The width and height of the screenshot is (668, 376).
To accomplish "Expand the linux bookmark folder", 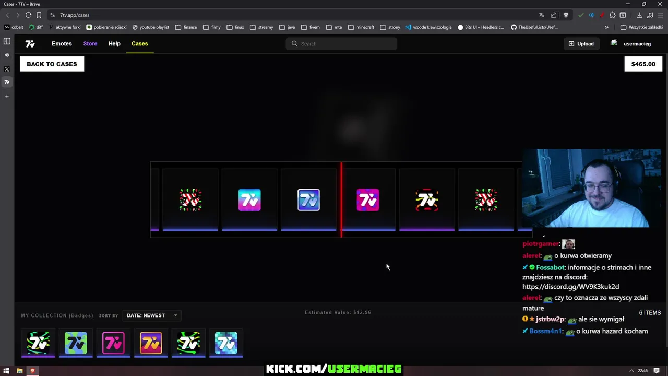I will (235, 27).
